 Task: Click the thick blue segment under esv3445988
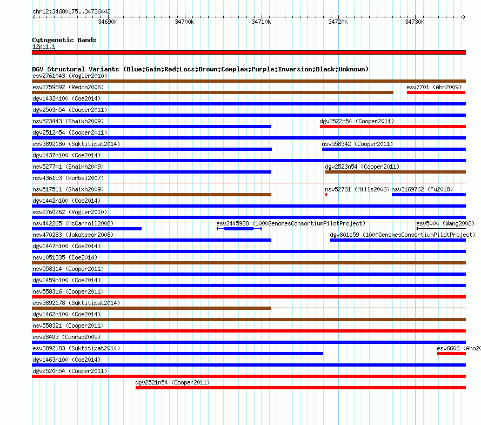[x=239, y=229]
